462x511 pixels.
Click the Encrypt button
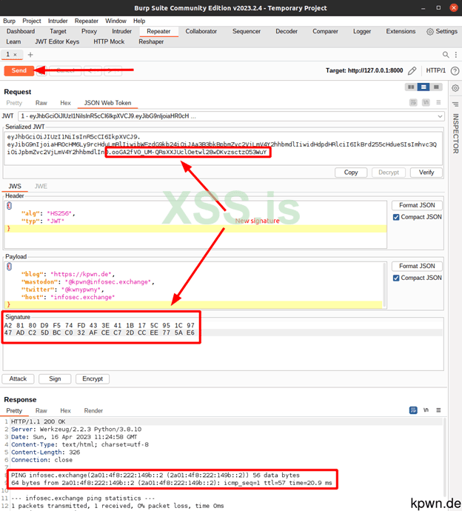point(93,378)
